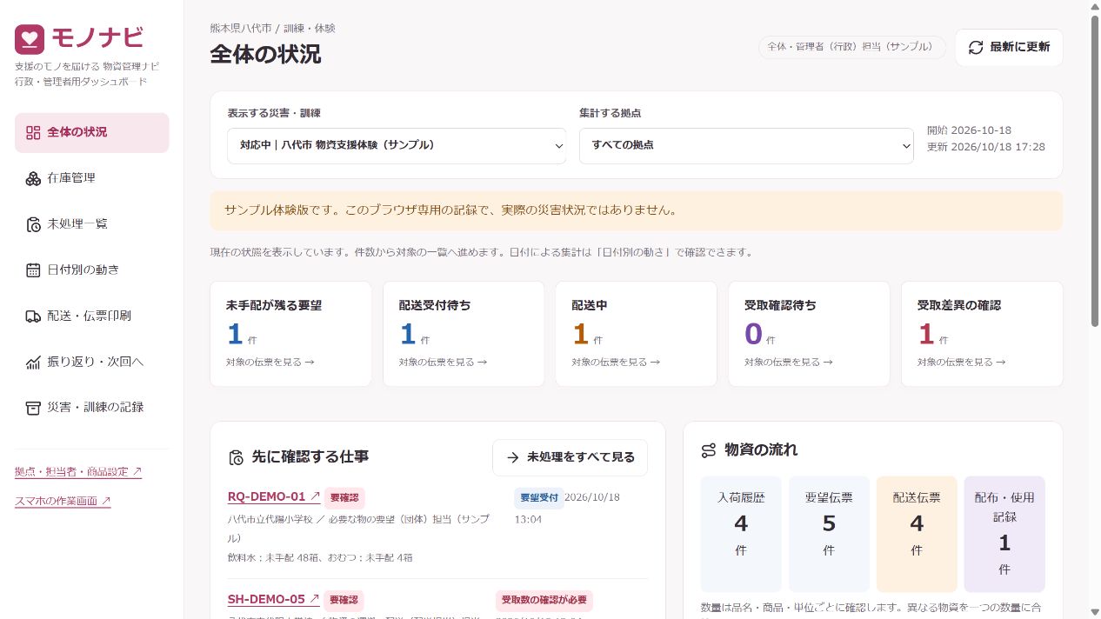Select the 全体の状況 menu item
This screenshot has width=1101, height=619.
click(x=92, y=132)
